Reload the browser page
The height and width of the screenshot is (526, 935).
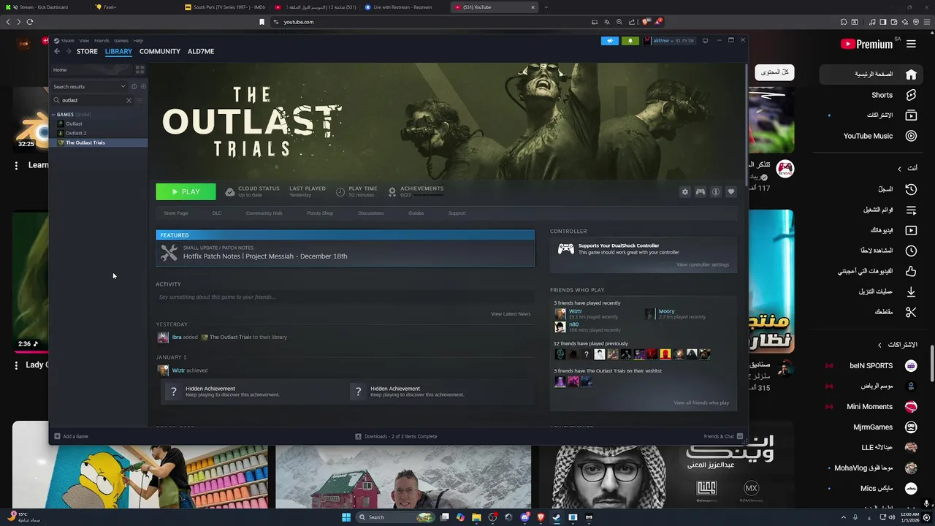click(29, 22)
